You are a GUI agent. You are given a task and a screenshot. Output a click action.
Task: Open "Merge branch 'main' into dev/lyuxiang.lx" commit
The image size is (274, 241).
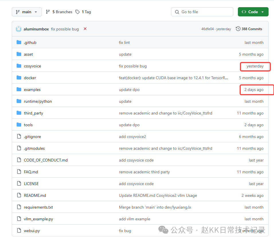click(x=155, y=207)
